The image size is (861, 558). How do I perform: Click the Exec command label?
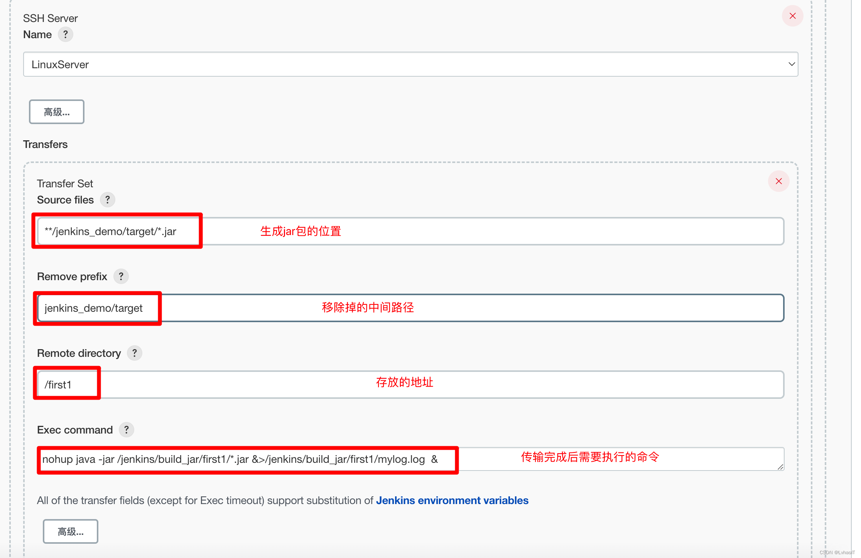point(75,430)
